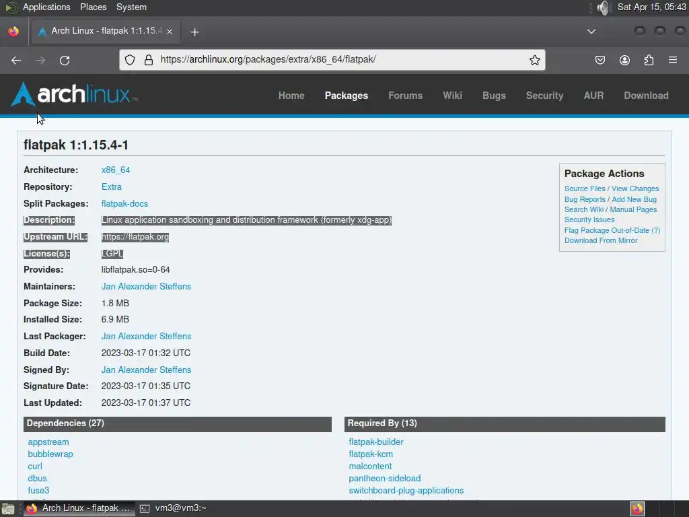Open the Firefox hamburger menu

coord(673,59)
